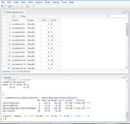Click the Save document icon
This screenshot has width=130, height=124.
pyautogui.click(x=17, y=7)
